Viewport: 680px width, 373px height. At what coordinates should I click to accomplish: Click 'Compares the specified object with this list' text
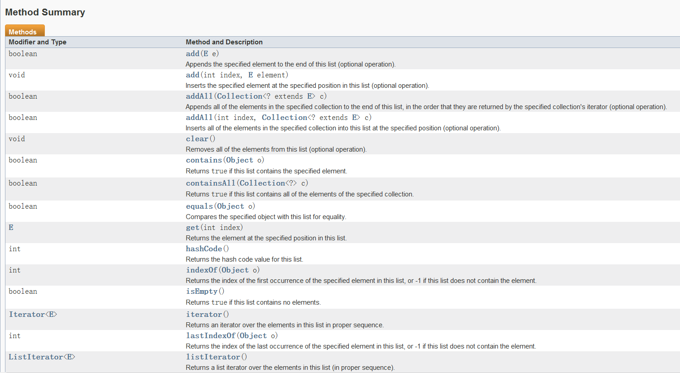266,217
